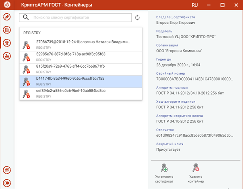Image resolution: width=244 pixels, height=189 pixels.
Task: Click Установить сертификат label
Action: (x=164, y=179)
